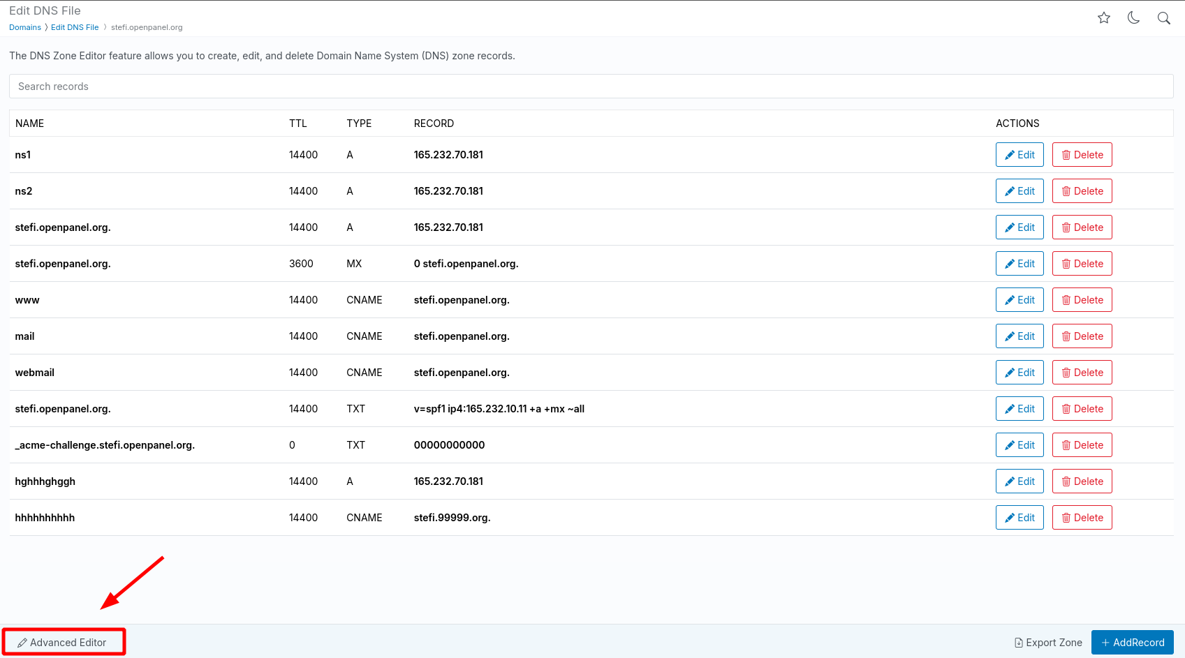1185x658 pixels.
Task: Edit the MX record row
Action: click(x=1020, y=264)
